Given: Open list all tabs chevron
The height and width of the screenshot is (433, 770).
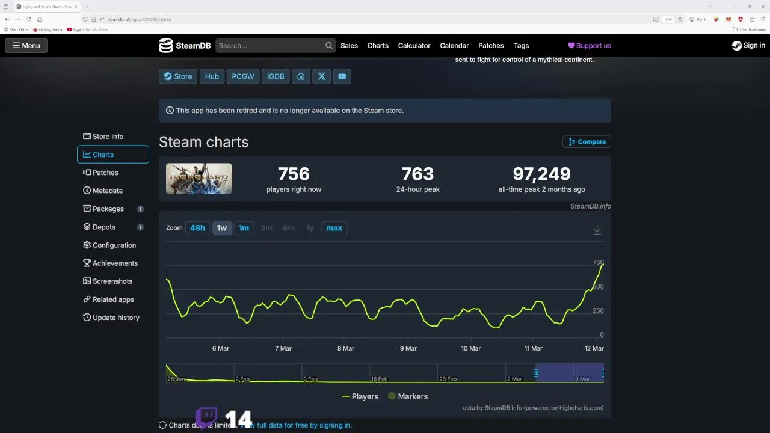Looking at the screenshot, I should tap(710, 7).
